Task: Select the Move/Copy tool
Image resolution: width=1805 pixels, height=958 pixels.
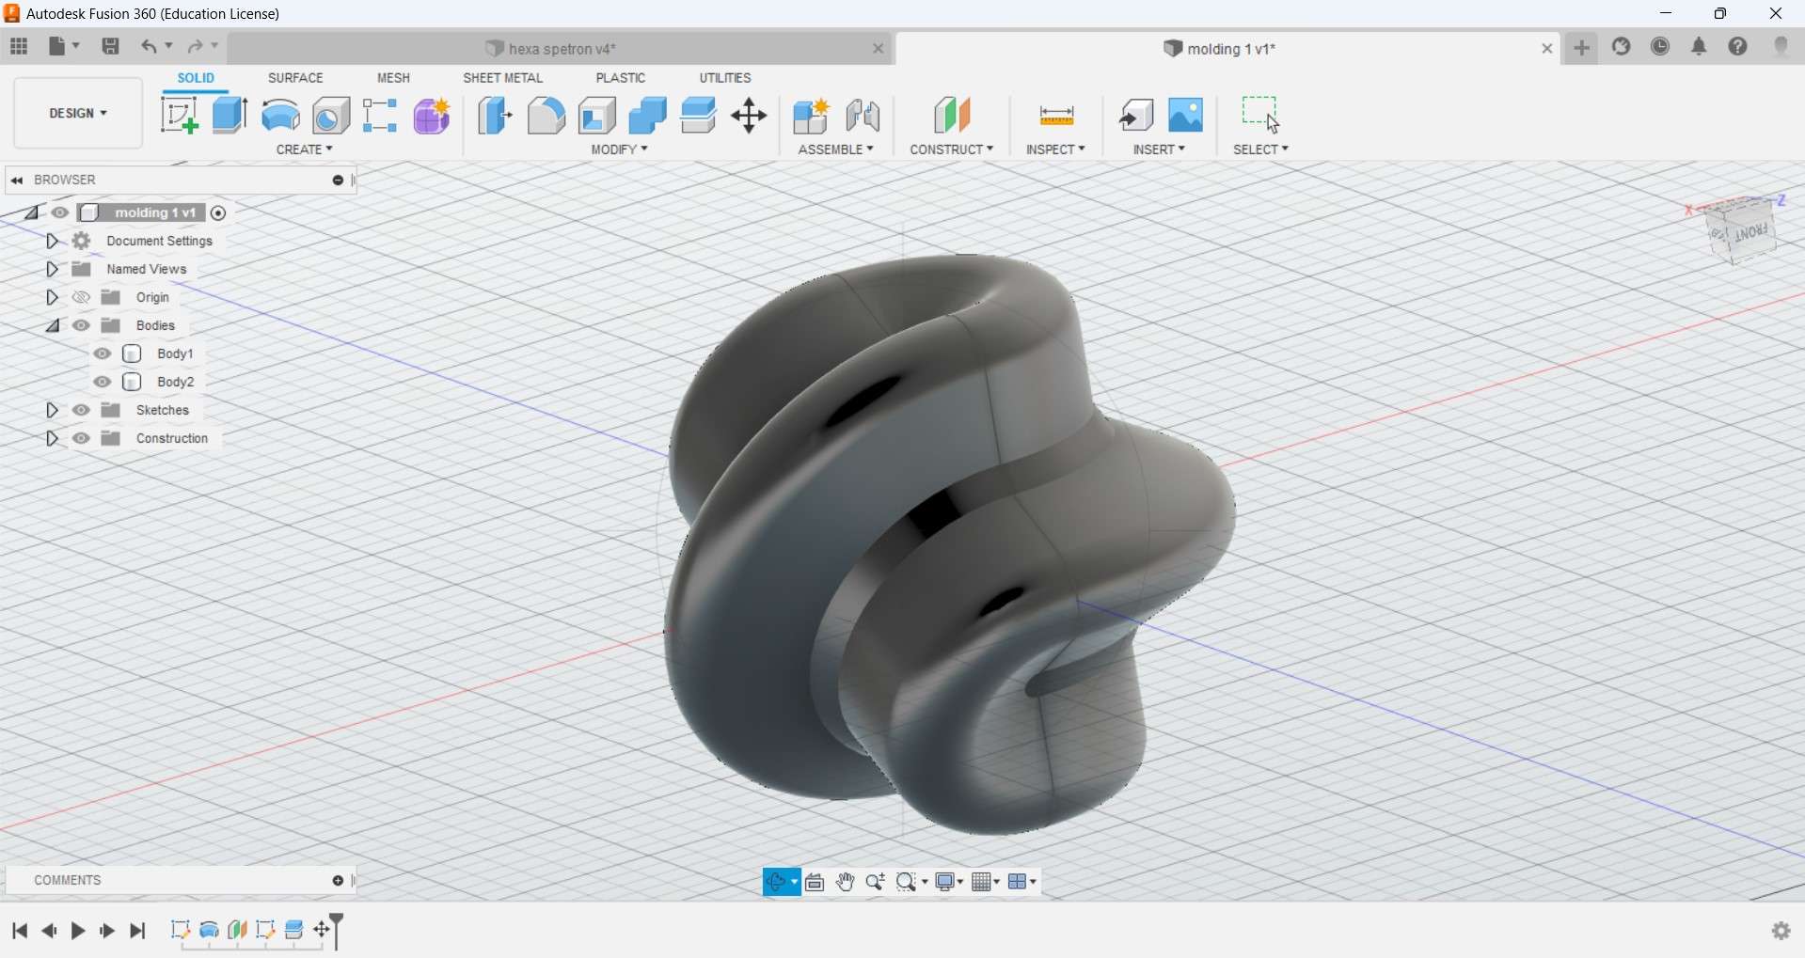Action: [750, 116]
